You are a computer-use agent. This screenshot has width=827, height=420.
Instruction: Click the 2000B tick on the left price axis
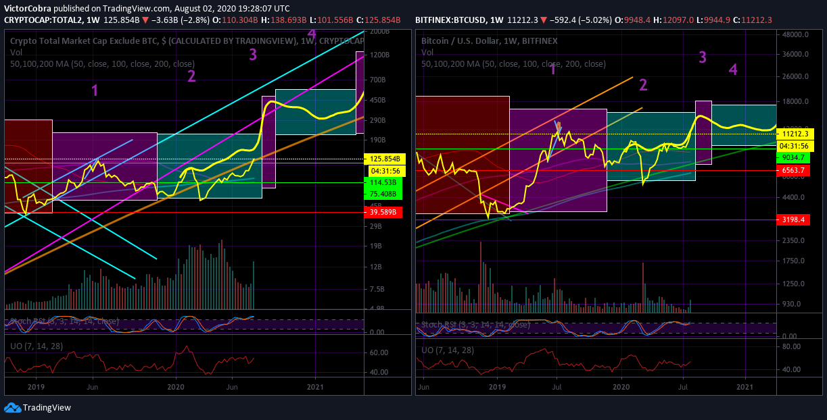(381, 32)
